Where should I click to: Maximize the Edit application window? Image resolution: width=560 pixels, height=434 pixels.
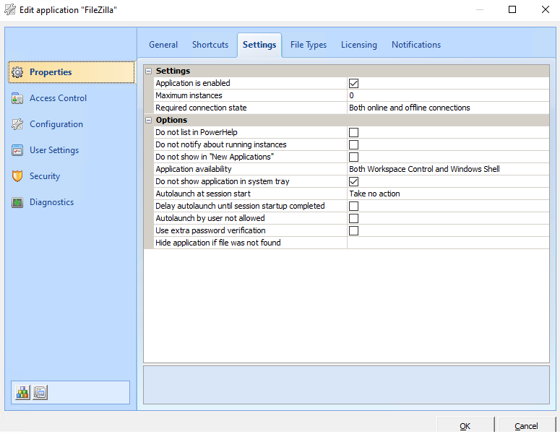[512, 9]
